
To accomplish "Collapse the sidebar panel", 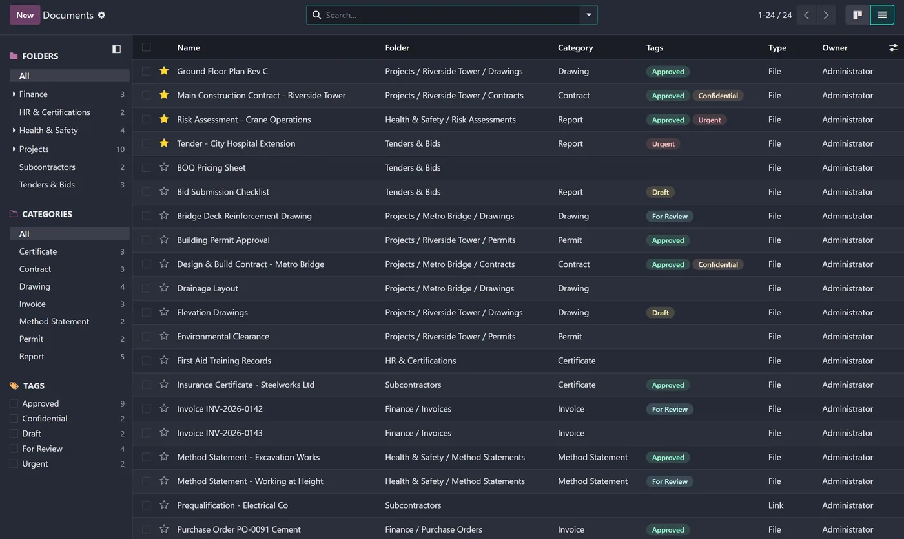I will pos(116,49).
